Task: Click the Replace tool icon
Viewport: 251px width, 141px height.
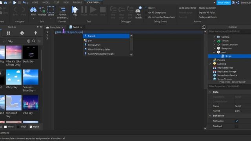Action: 42,10
